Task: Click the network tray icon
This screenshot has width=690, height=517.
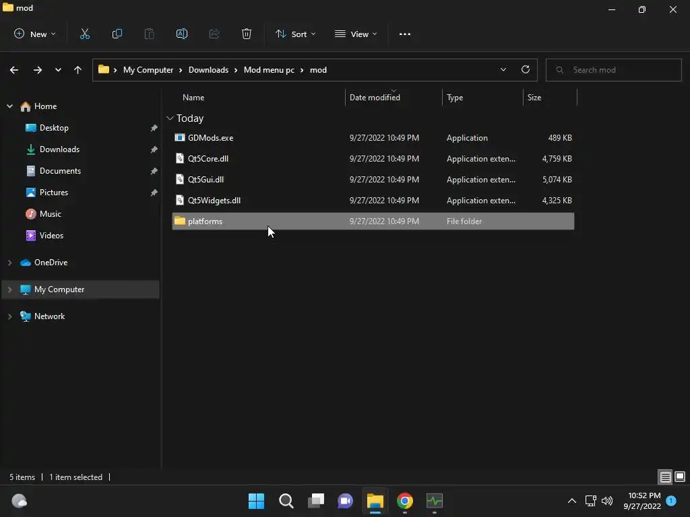Action: pos(590,501)
